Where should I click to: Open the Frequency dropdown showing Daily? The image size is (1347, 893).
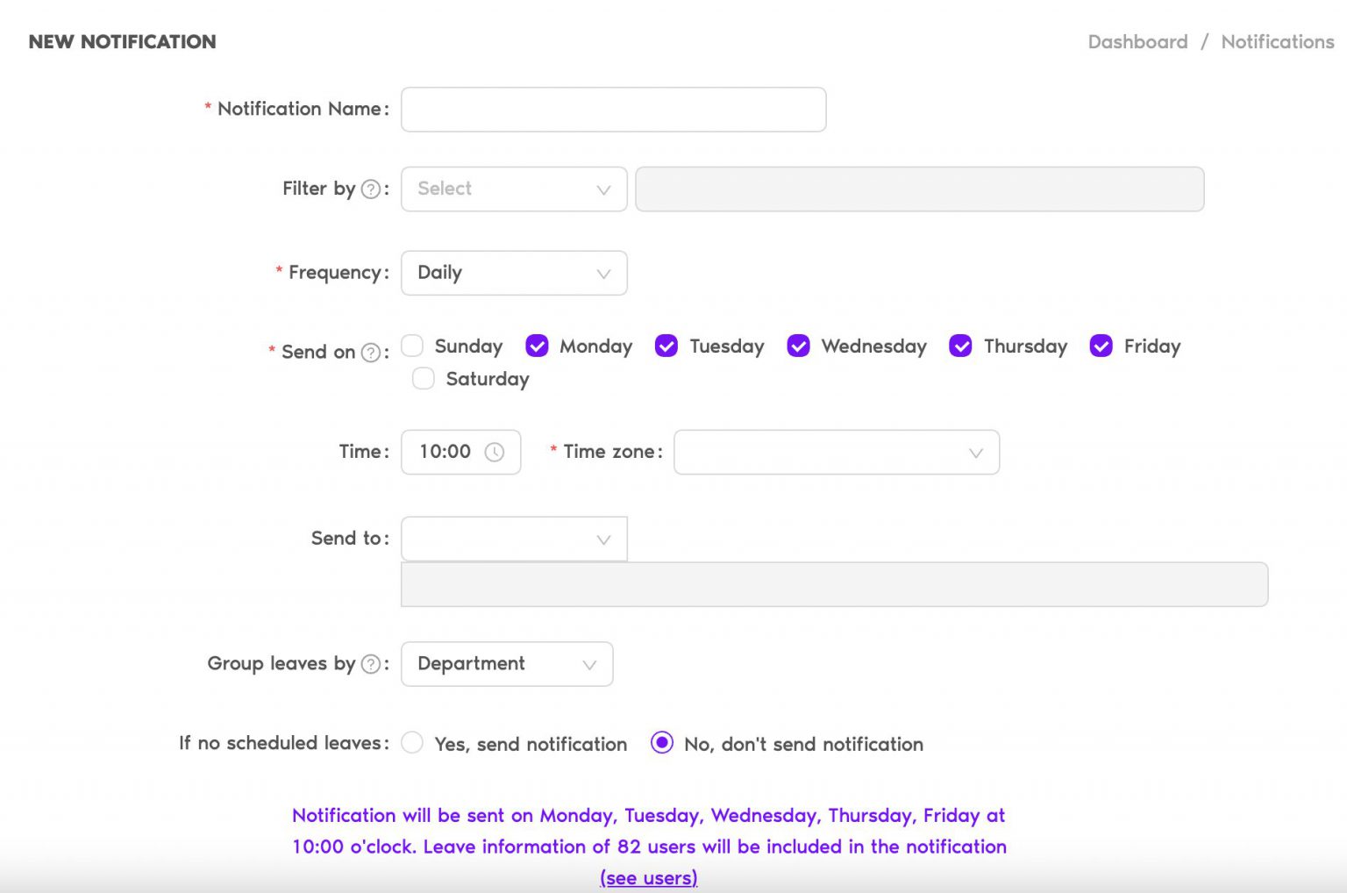(513, 273)
